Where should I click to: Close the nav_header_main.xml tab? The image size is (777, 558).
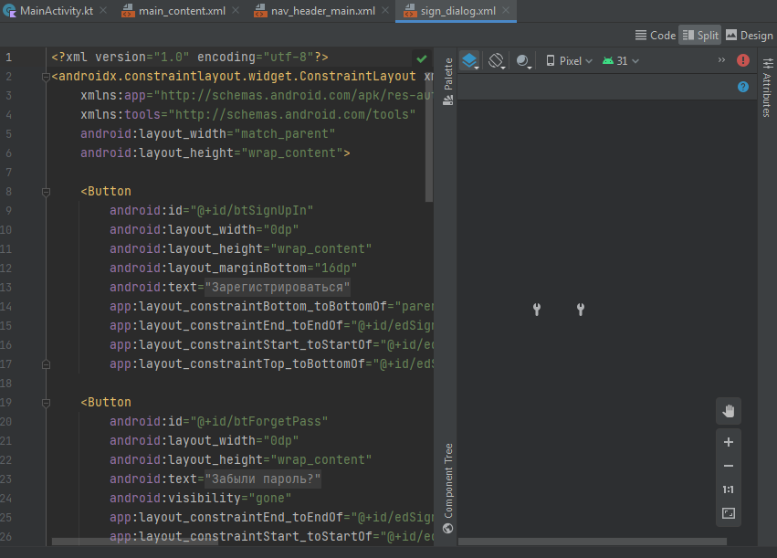click(385, 10)
